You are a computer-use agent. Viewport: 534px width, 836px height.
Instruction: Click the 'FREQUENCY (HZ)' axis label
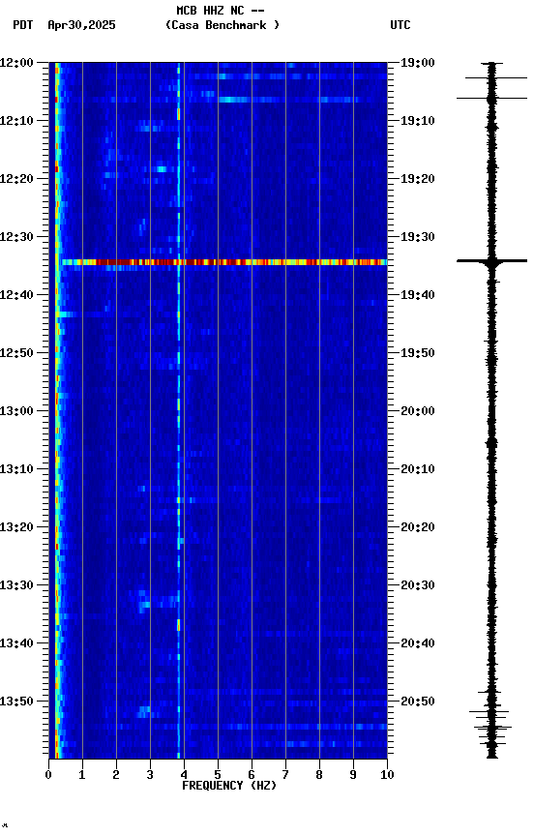pos(229,786)
